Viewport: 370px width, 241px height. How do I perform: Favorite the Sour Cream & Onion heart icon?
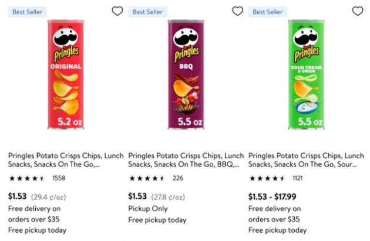(x=358, y=11)
